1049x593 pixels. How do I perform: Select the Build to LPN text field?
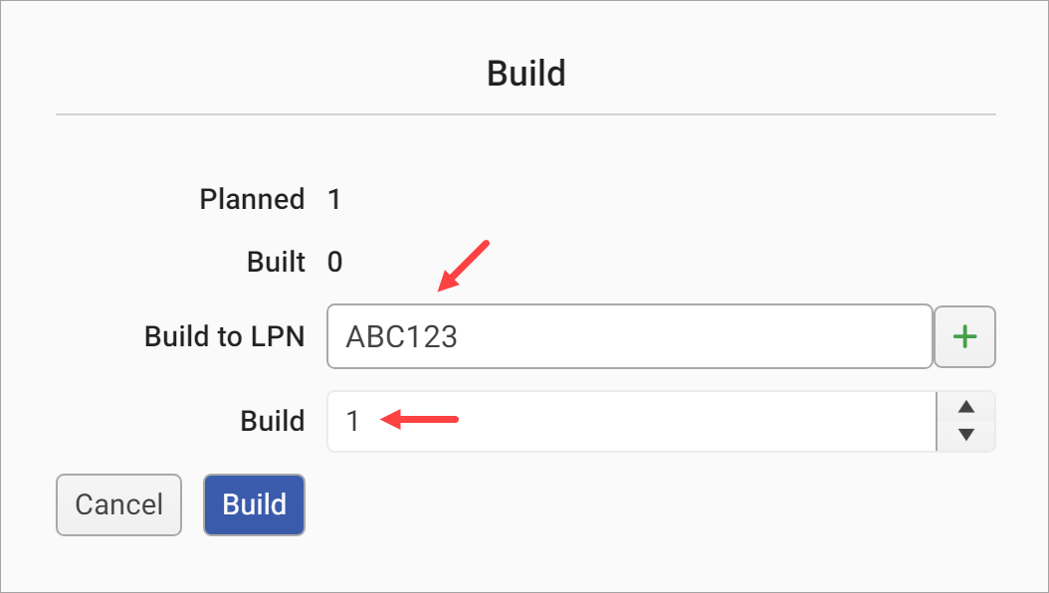627,336
